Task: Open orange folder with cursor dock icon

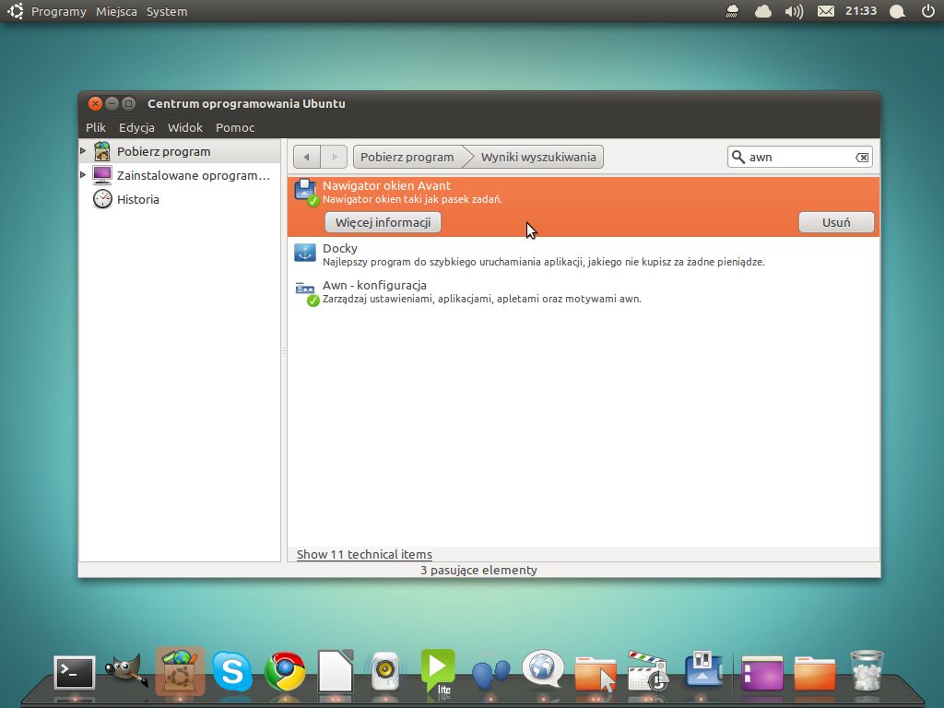Action: pos(596,673)
